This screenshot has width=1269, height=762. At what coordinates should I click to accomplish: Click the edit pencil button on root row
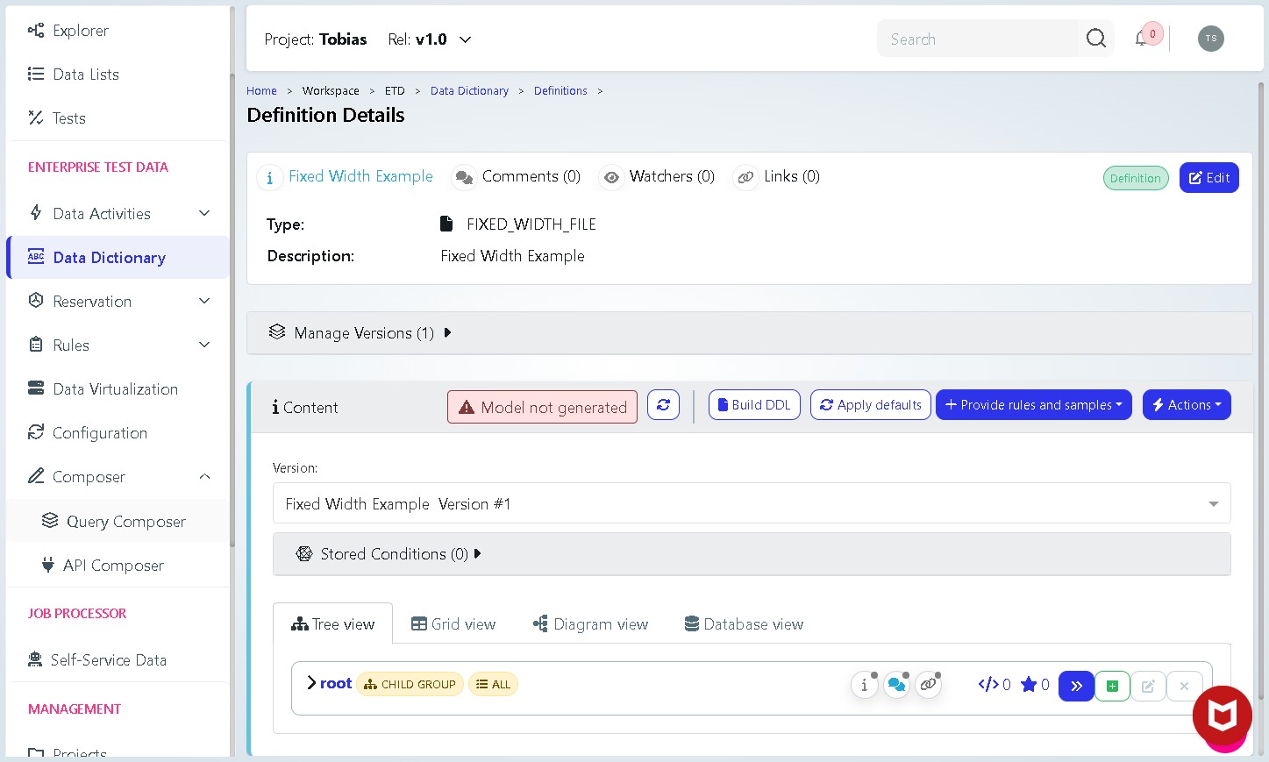tap(1148, 686)
